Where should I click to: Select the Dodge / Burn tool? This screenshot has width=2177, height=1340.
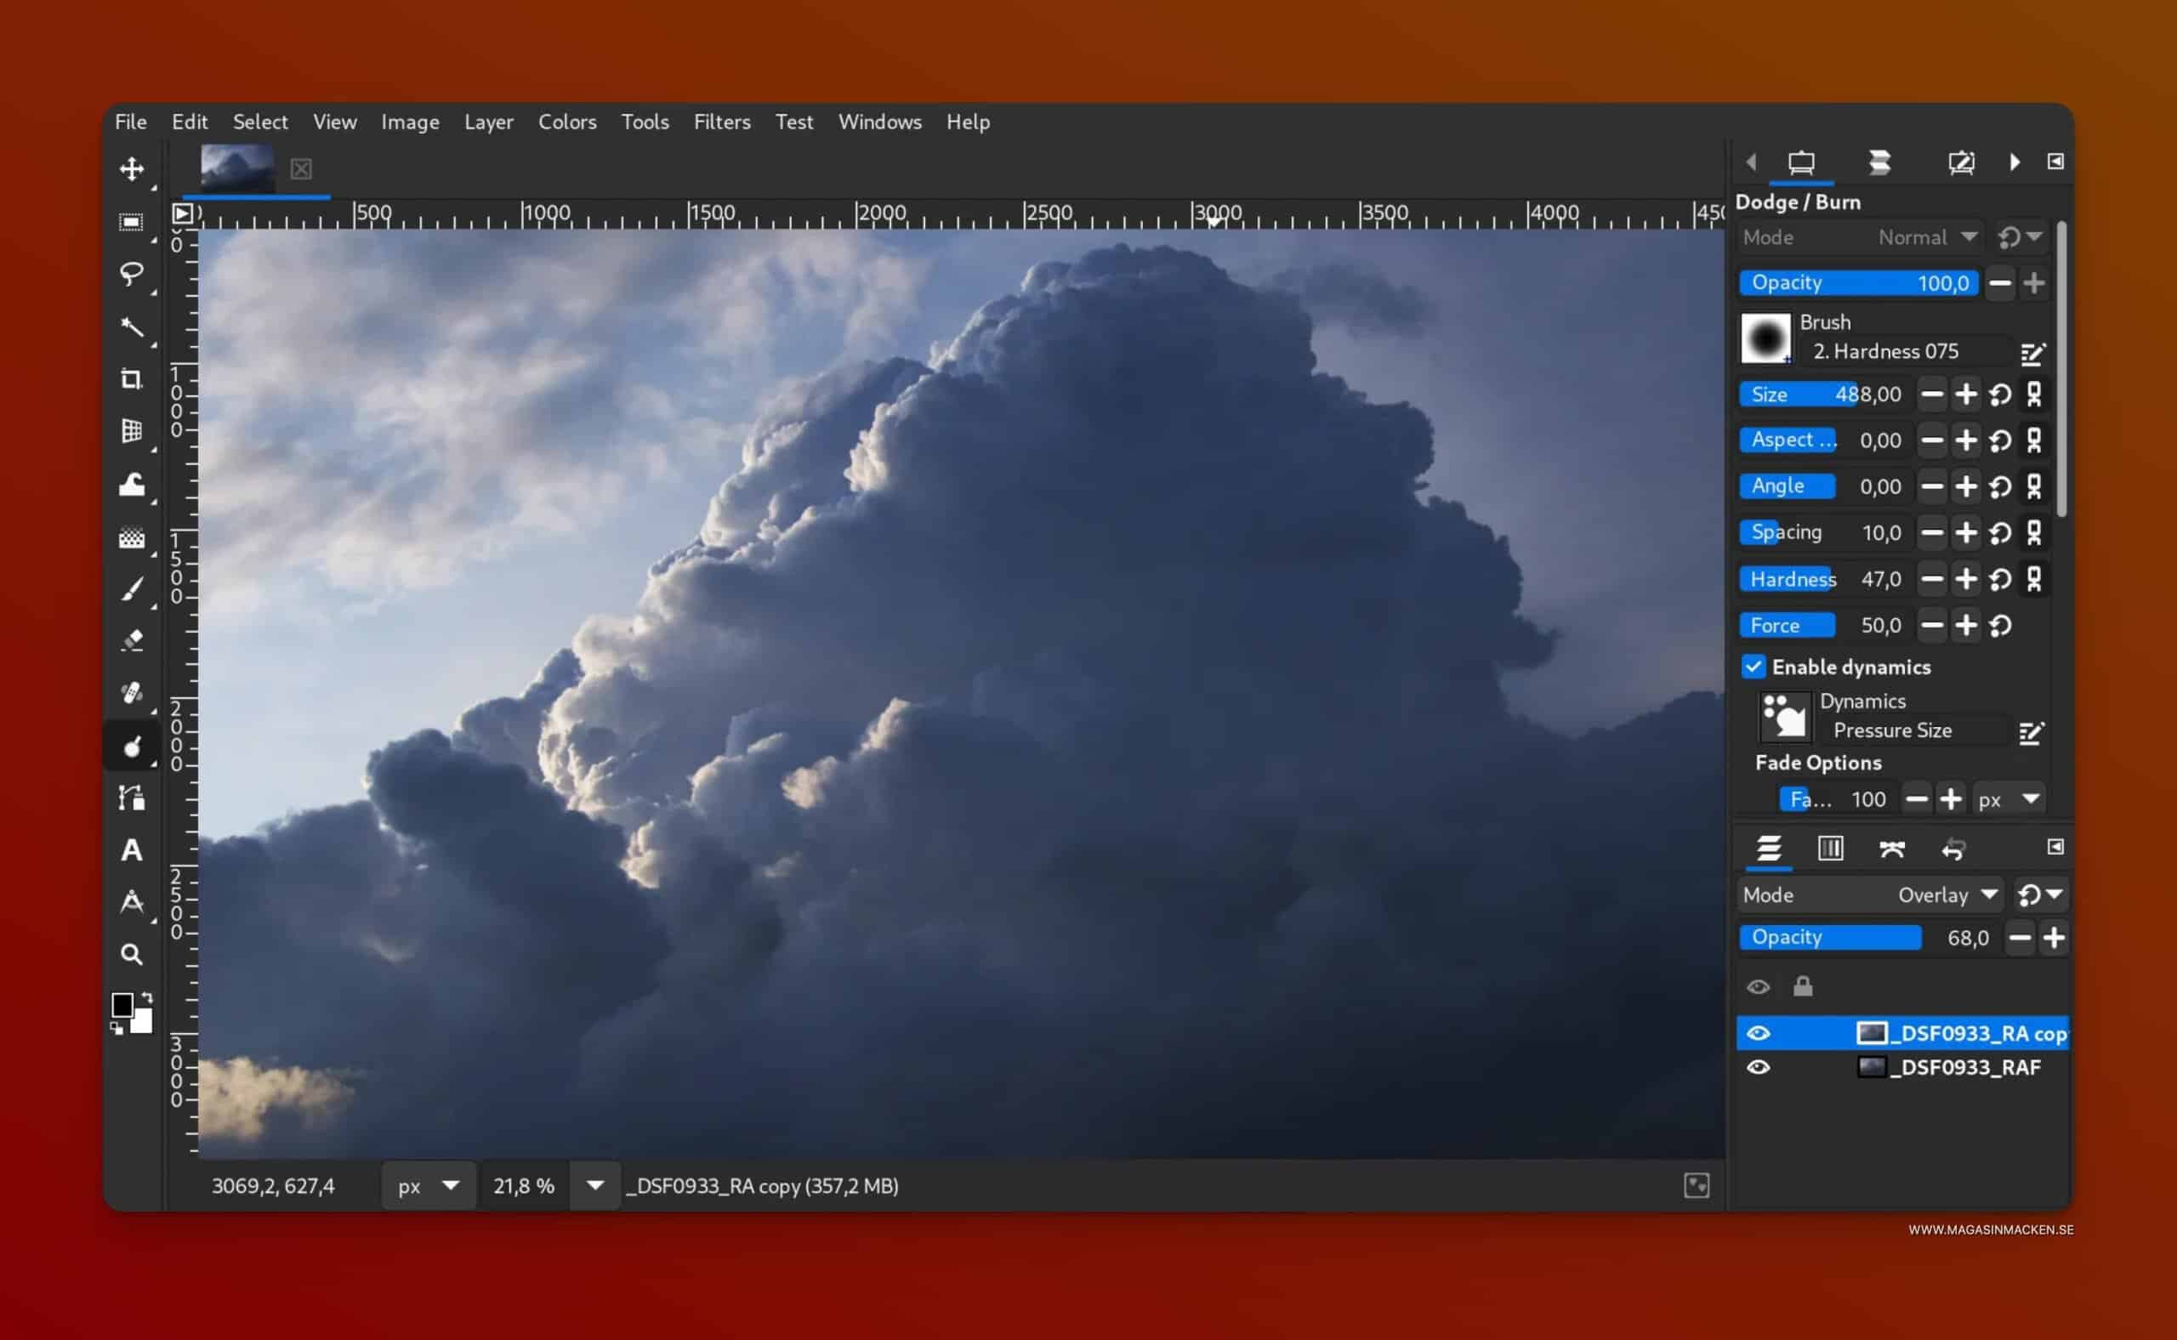[x=131, y=747]
